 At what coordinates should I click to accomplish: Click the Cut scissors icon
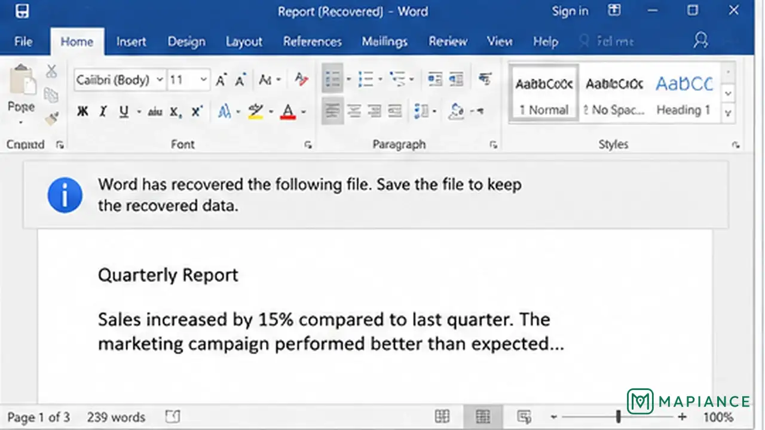click(x=51, y=71)
